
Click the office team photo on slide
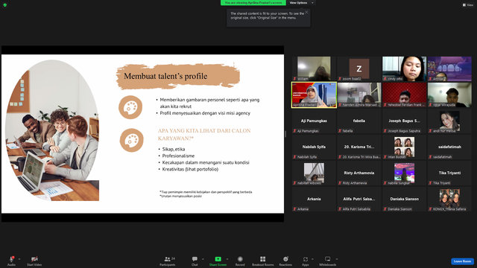tap(52, 130)
